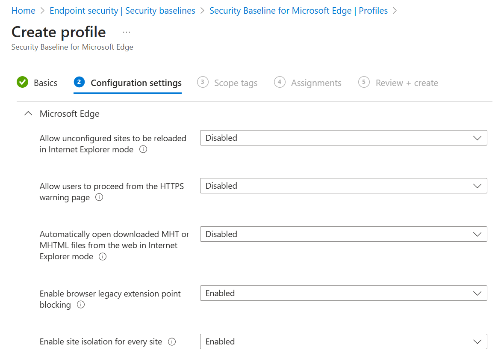Image resolution: width=501 pixels, height=356 pixels.
Task: Click the Microsoft Edge section title
Action: pos(69,113)
